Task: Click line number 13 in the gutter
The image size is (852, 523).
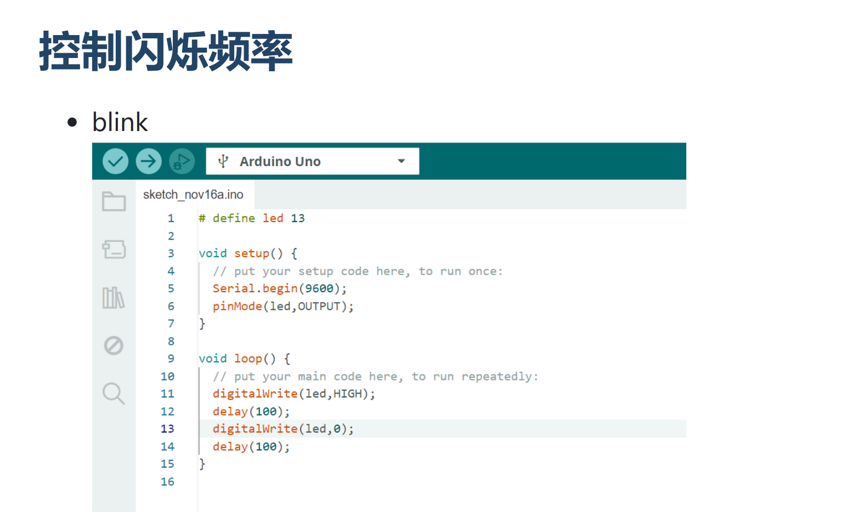Action: [167, 428]
